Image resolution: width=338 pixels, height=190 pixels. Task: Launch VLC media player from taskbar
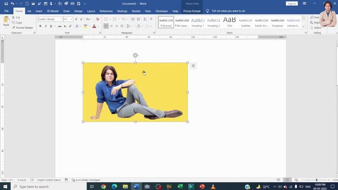[213, 186]
